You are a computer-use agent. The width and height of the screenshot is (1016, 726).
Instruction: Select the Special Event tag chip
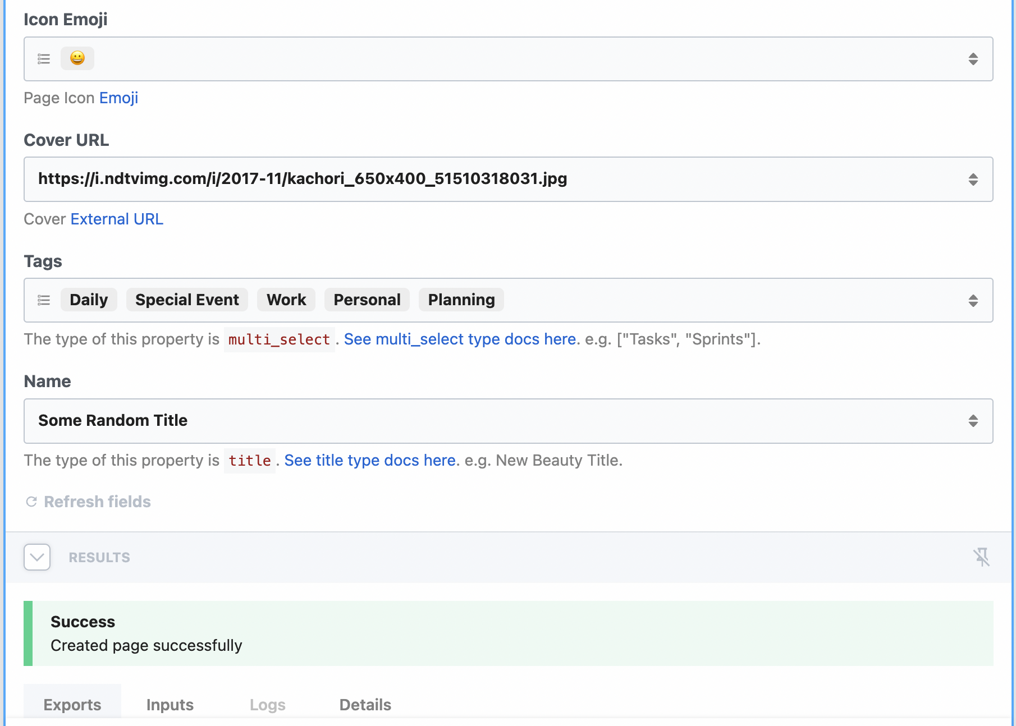pos(187,300)
